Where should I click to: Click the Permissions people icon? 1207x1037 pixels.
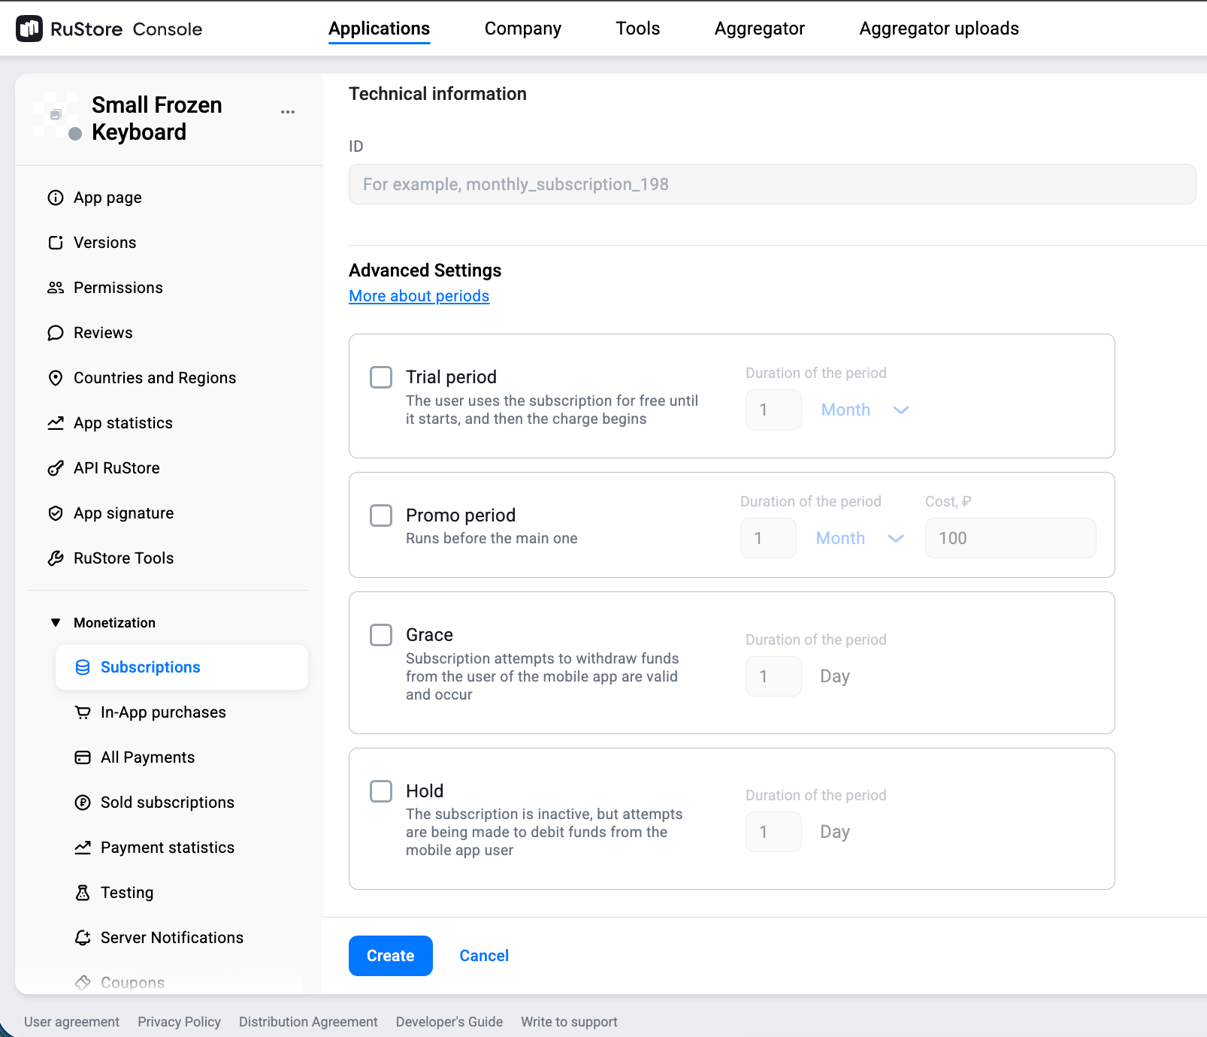point(56,288)
